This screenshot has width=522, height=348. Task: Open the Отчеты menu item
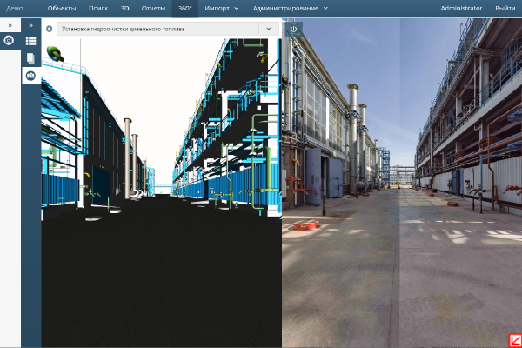(154, 8)
